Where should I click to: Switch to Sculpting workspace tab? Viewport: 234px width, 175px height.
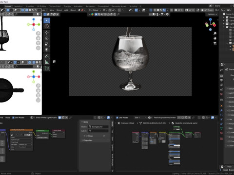[x=30, y=6]
